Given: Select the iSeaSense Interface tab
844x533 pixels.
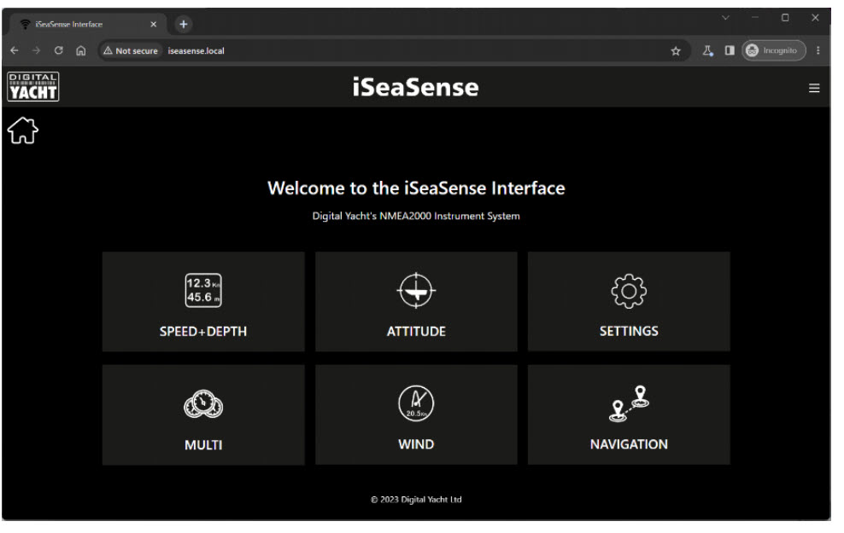Looking at the screenshot, I should (x=86, y=24).
